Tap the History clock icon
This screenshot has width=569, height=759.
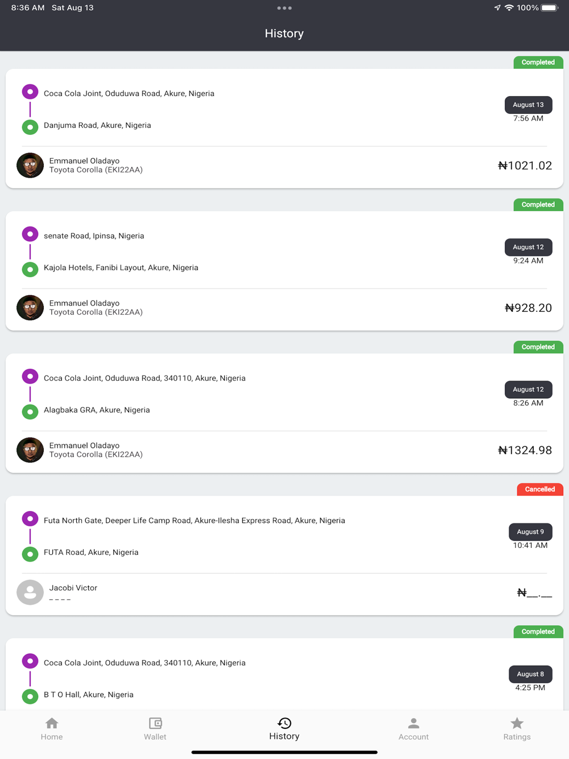tap(284, 723)
